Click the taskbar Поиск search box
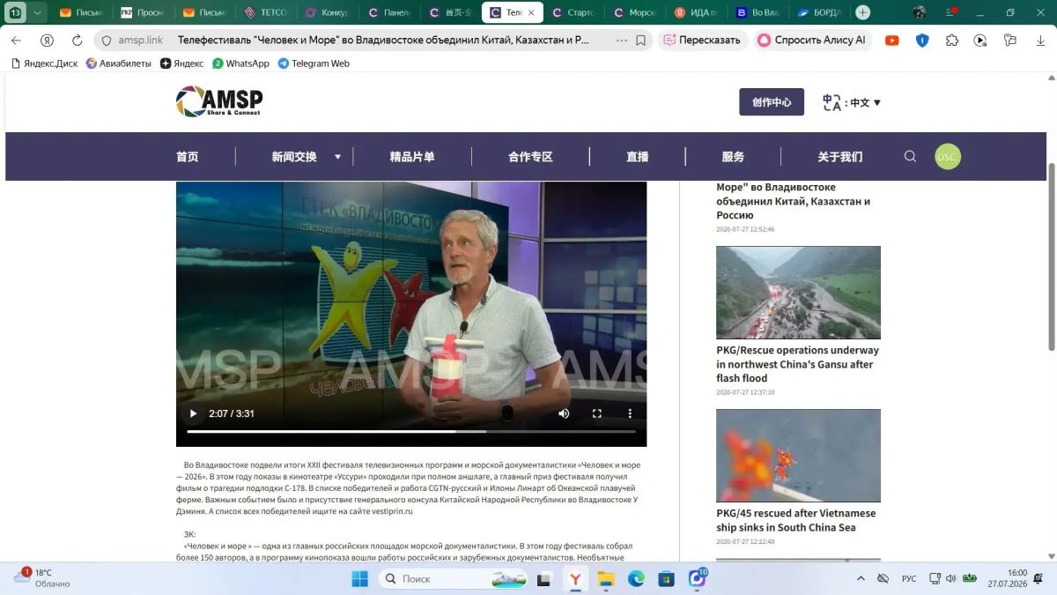The image size is (1057, 595). [454, 578]
